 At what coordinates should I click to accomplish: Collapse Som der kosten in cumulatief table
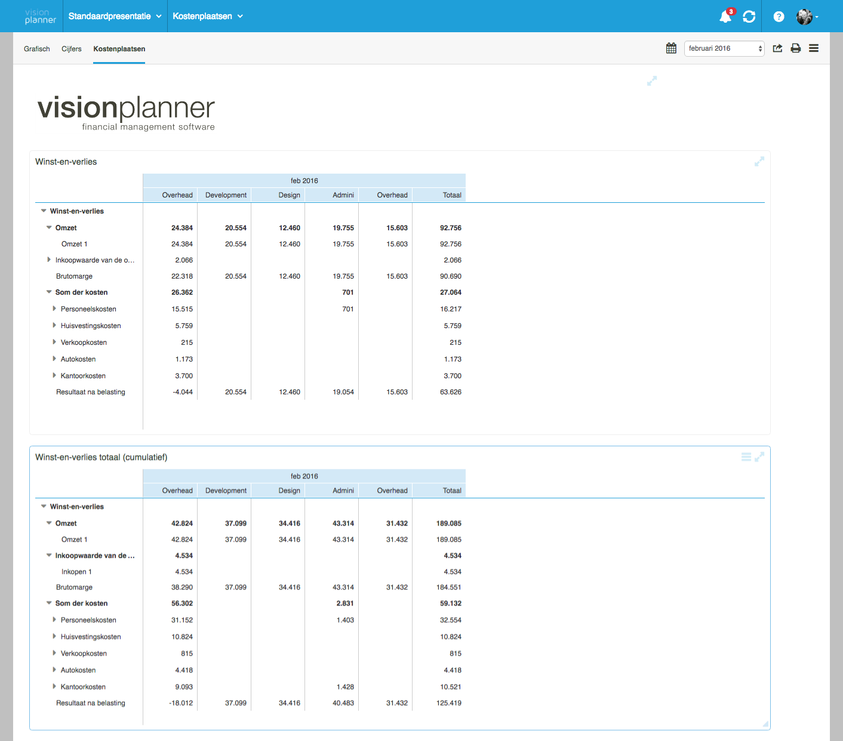coord(49,603)
